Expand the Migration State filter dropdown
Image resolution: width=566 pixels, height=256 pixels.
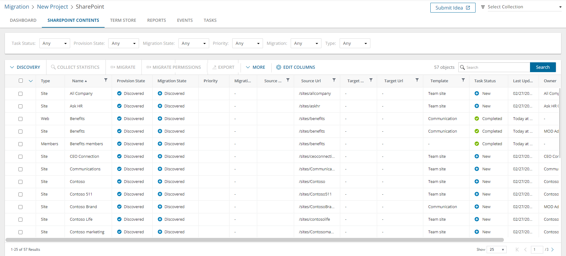pos(193,43)
